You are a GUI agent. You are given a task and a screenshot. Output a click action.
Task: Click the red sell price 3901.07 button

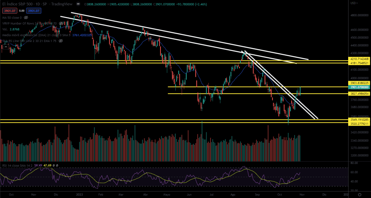(9, 10)
